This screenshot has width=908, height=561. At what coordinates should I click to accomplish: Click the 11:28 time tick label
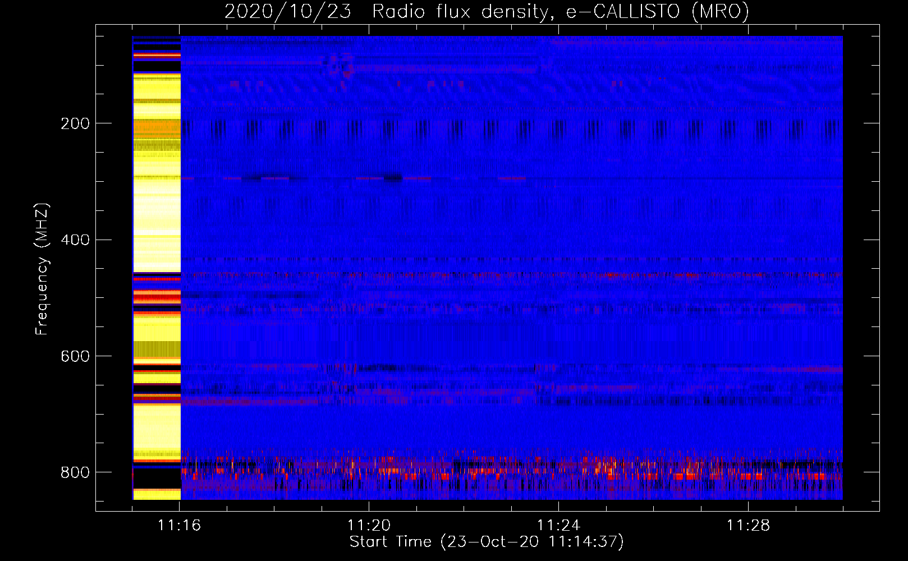pos(748,525)
